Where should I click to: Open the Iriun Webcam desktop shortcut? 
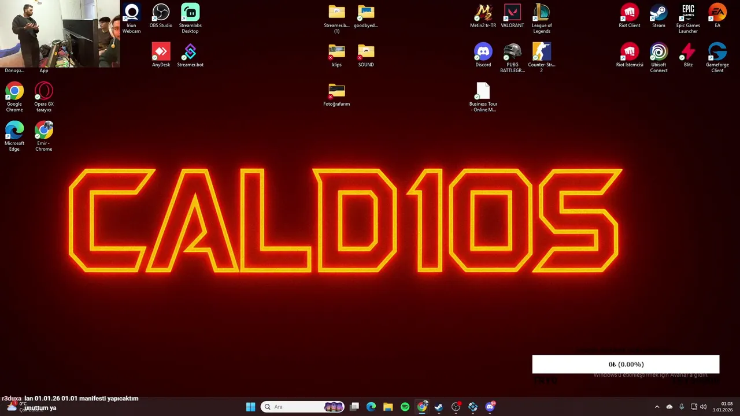[132, 19]
